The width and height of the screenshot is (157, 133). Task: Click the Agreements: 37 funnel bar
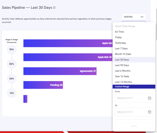coord(60,71)
